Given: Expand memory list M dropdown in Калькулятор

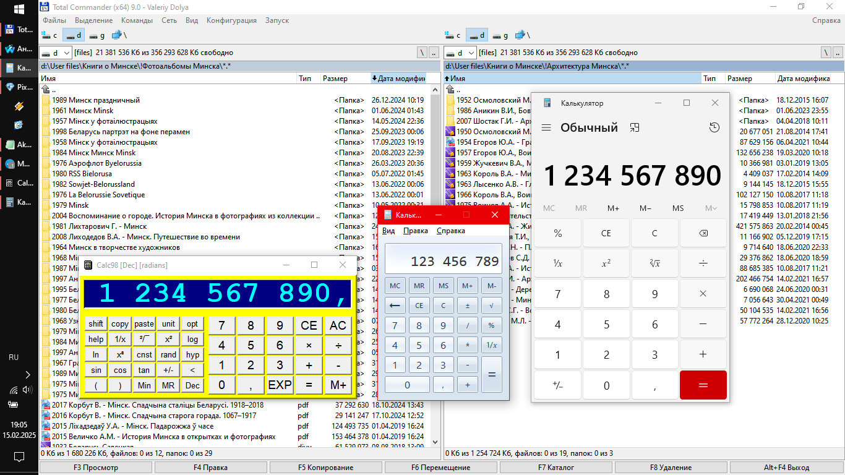Looking at the screenshot, I should (711, 208).
